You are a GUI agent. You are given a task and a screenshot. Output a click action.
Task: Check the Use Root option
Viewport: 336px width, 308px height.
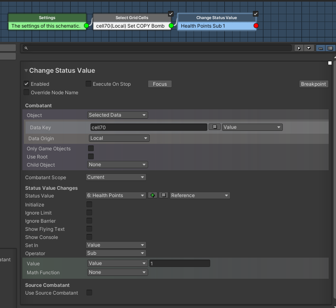[x=91, y=156]
